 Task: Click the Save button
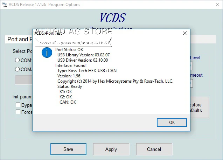[x=68, y=149]
